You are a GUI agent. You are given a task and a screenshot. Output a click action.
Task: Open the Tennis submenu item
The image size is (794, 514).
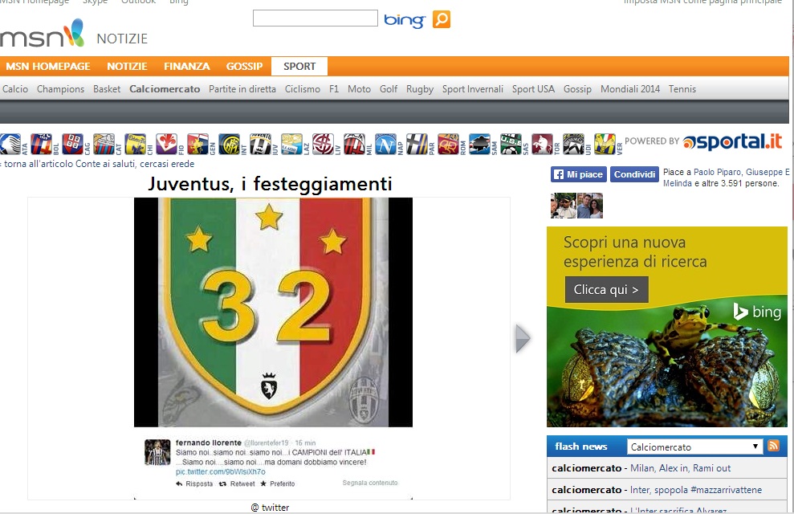[x=682, y=89]
